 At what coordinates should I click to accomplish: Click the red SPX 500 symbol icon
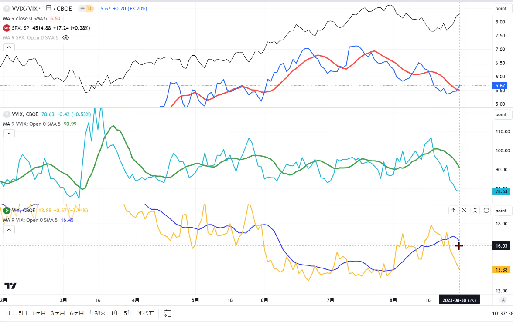click(x=7, y=28)
